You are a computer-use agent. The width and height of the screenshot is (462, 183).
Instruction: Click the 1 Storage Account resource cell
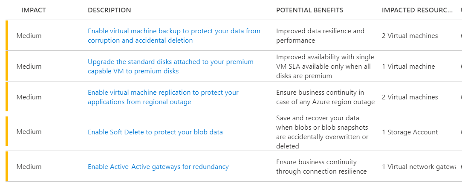tap(410, 132)
